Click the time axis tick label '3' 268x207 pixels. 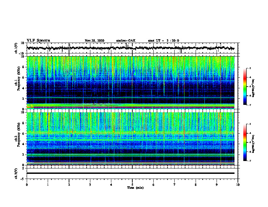tap(90, 185)
